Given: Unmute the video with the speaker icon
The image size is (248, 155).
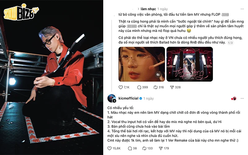Looking at the screenshot, I should (158, 74).
